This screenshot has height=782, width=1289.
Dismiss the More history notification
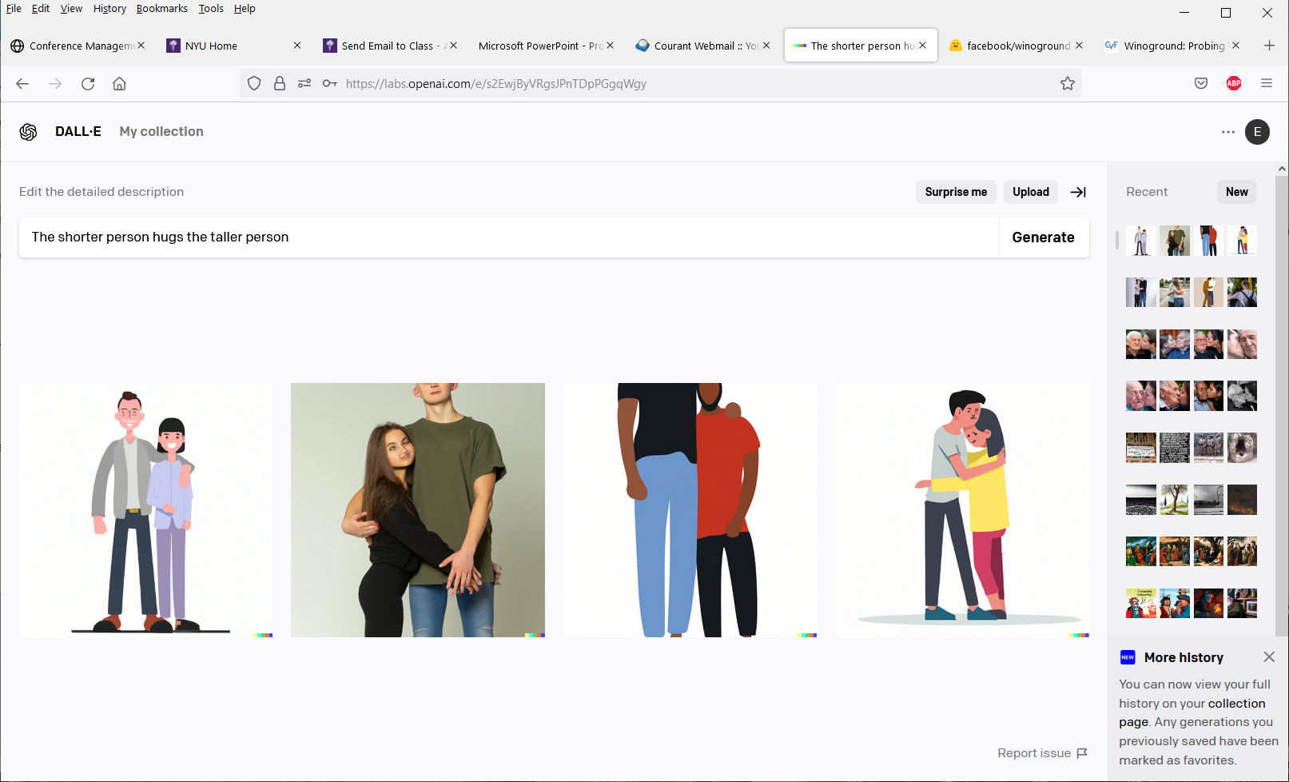[1268, 657]
